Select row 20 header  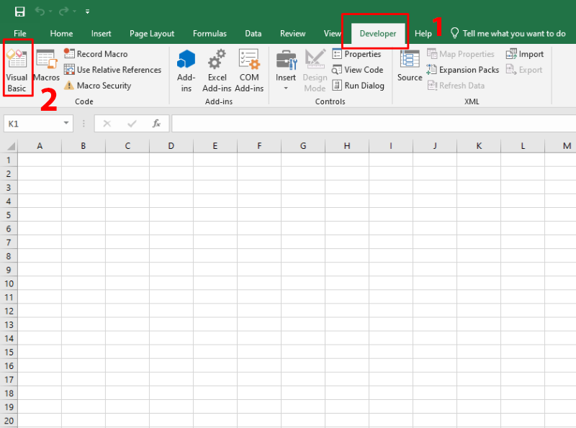click(x=9, y=421)
